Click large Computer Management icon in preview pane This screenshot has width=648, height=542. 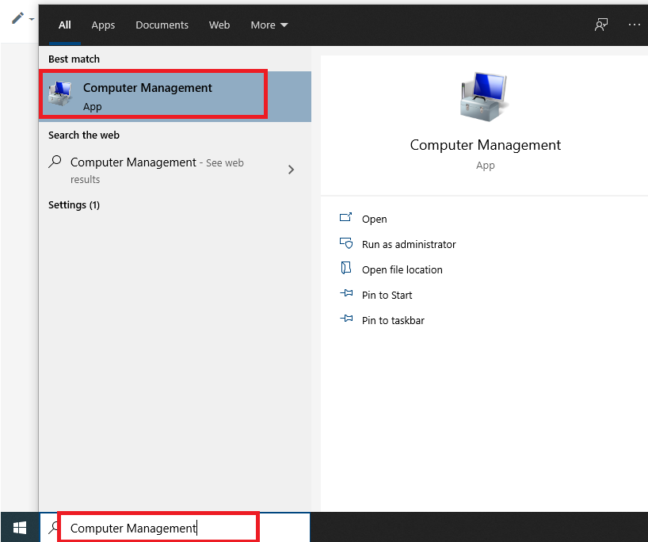pos(484,97)
